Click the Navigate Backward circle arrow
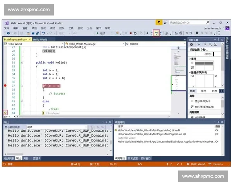 pyautogui.click(x=9, y=33)
